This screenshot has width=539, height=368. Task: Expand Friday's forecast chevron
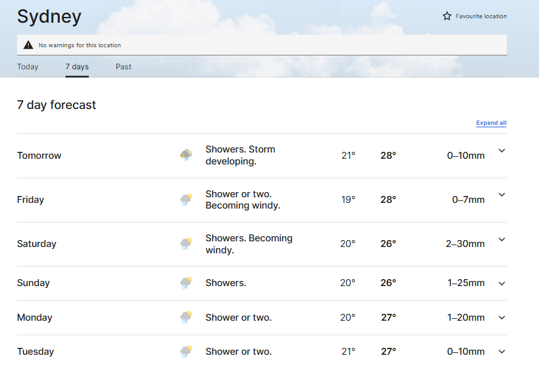502,195
